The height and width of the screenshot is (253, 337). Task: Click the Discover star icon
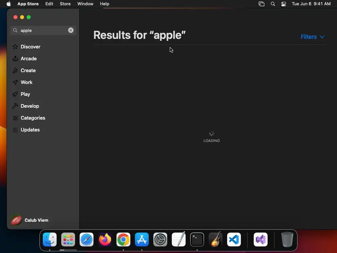[x=15, y=47]
